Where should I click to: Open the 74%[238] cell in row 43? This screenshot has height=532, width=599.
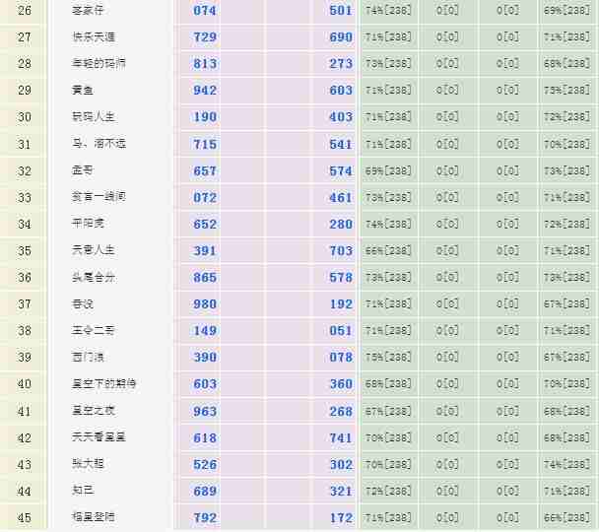coord(568,464)
